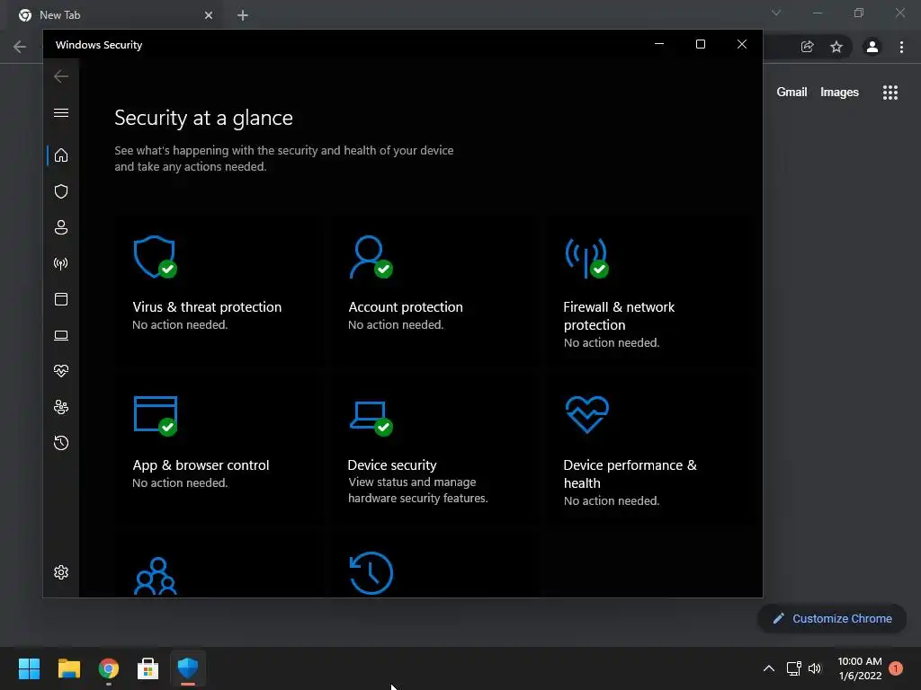Open Windows Security settings gear
This screenshot has width=921, height=690.
[61, 572]
